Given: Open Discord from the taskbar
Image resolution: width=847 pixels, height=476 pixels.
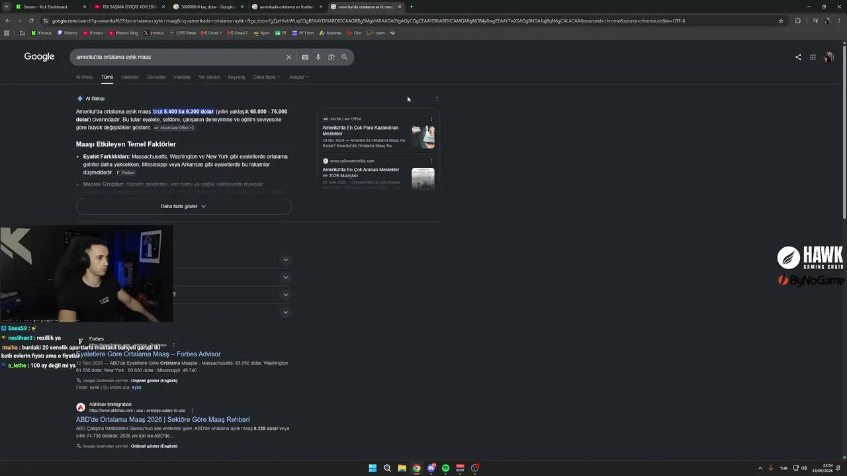Looking at the screenshot, I should [431, 468].
